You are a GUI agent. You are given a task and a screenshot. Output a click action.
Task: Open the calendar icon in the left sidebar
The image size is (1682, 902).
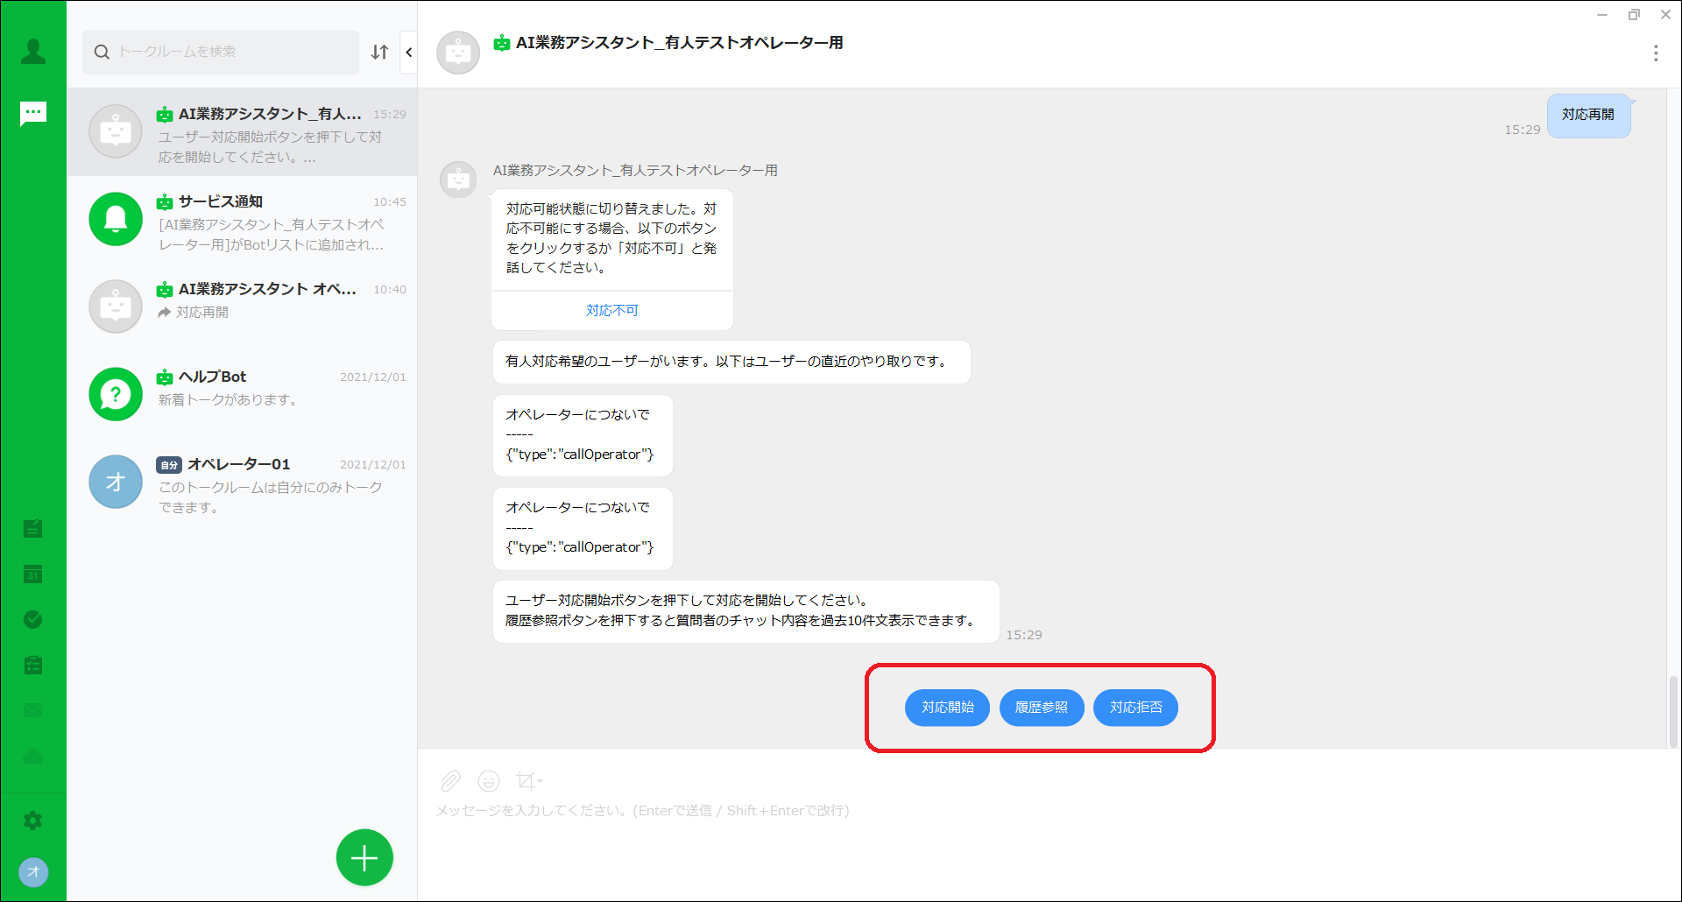(33, 574)
